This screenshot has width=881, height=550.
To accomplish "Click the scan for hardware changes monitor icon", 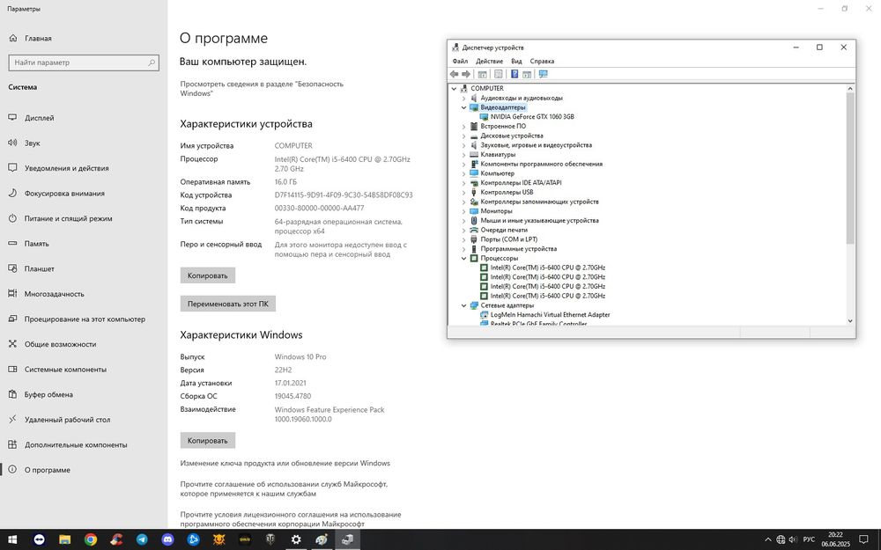I will coord(543,74).
